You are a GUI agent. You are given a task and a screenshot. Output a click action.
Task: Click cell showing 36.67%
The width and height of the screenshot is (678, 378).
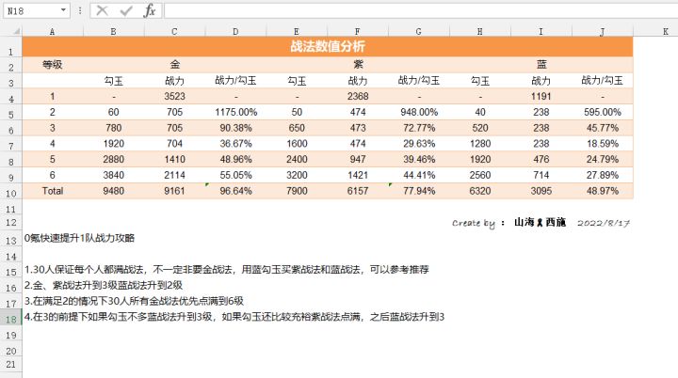click(x=235, y=144)
